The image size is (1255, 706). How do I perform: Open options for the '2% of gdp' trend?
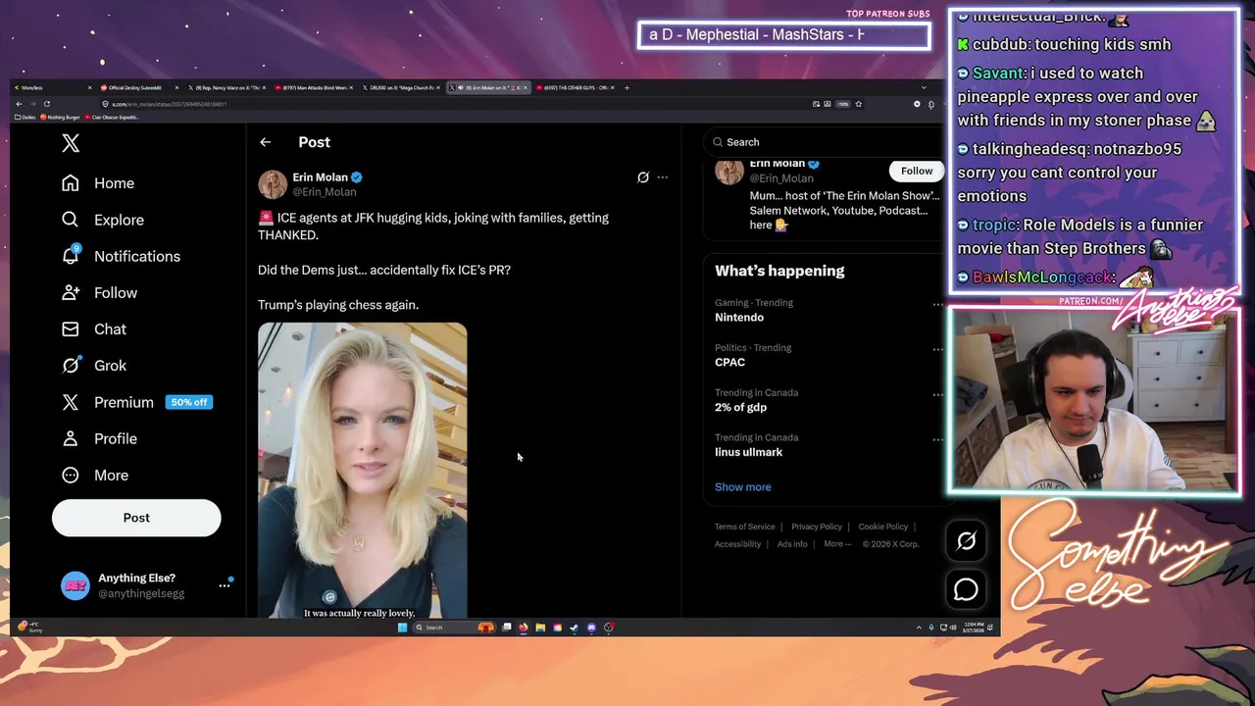click(x=937, y=394)
